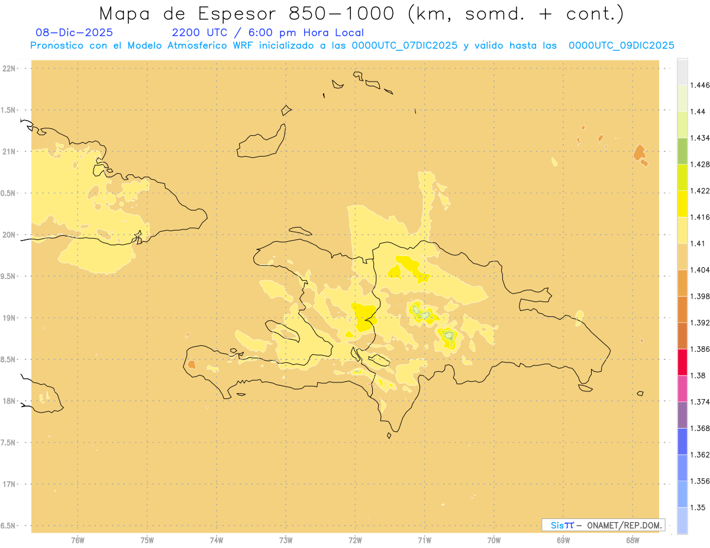Click the latitude label 17N
The width and height of the screenshot is (710, 548).
(x=8, y=484)
